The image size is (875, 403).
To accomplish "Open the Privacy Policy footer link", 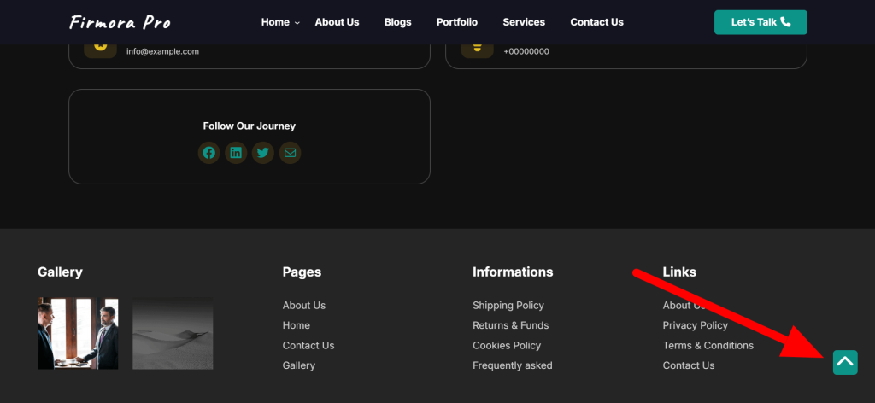I will (695, 325).
